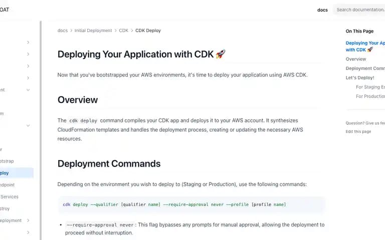Open the Services sidebar item

pyautogui.click(x=10, y=196)
